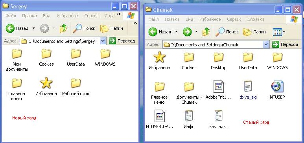Open Сервис menu in Sergey window
The image size is (304, 143).
[x=91, y=16]
